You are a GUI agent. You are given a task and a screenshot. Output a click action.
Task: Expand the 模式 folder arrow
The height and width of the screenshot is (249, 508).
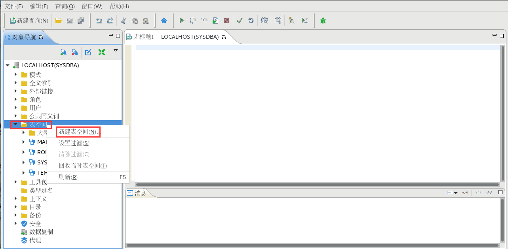click(15, 74)
